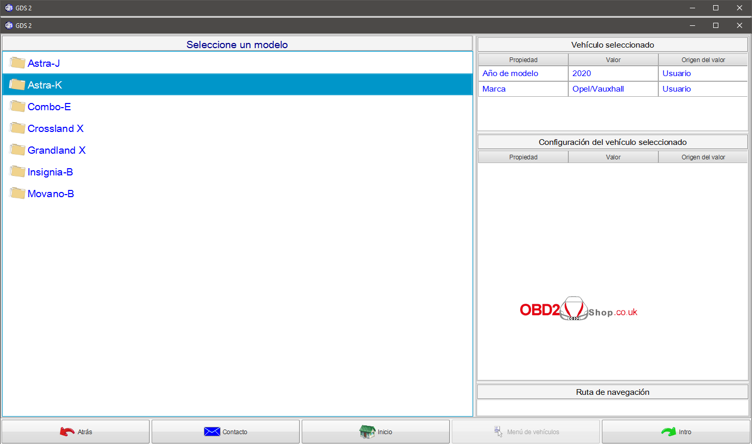The height and width of the screenshot is (444, 752).
Task: Click the blue envelope Contacto icon
Action: [212, 432]
